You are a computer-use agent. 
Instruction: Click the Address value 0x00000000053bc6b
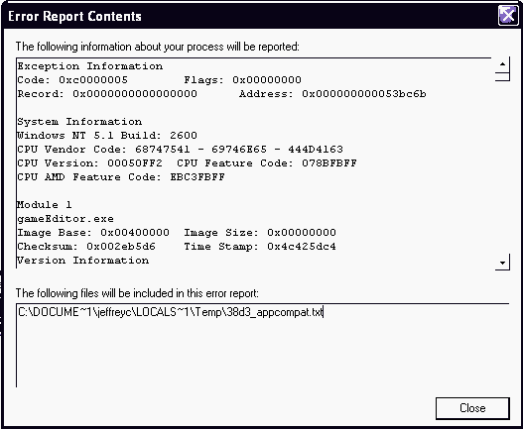point(364,94)
